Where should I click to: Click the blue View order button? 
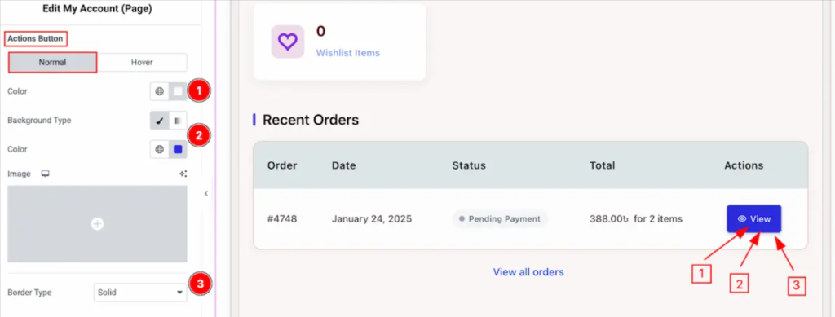(x=754, y=218)
